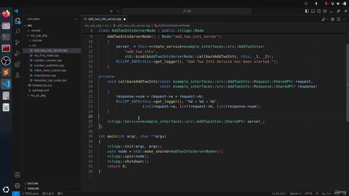Open add_two_ints_server.cpp in the explorer
The image size is (349, 196).
(x=51, y=51)
